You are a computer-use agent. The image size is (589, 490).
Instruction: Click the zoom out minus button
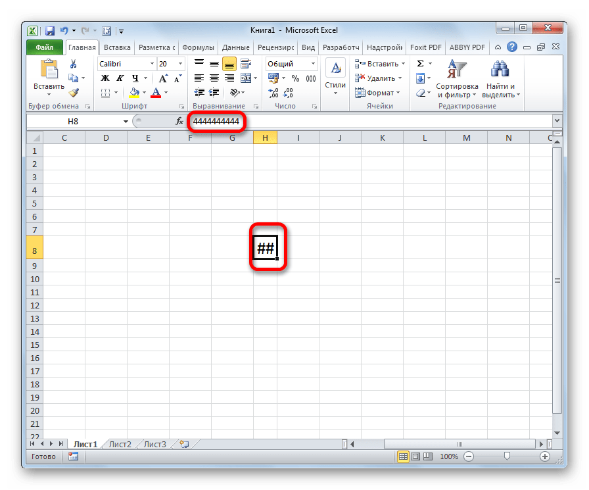469,456
